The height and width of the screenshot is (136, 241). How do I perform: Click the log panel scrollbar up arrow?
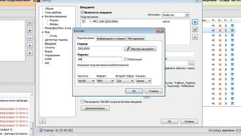click(x=32, y=95)
